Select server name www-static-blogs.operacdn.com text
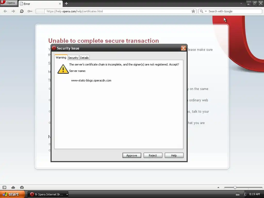 coord(91,80)
